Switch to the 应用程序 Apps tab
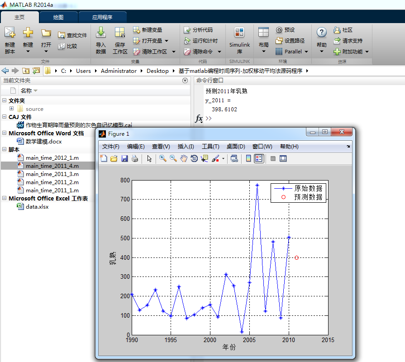The height and width of the screenshot is (362, 405). coord(102,17)
